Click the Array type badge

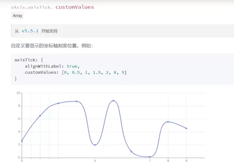[x=18, y=16]
